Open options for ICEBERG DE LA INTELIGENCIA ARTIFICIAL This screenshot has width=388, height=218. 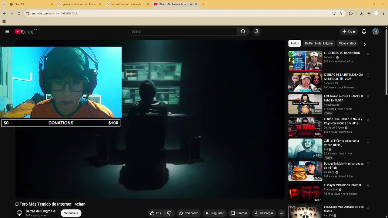click(368, 75)
